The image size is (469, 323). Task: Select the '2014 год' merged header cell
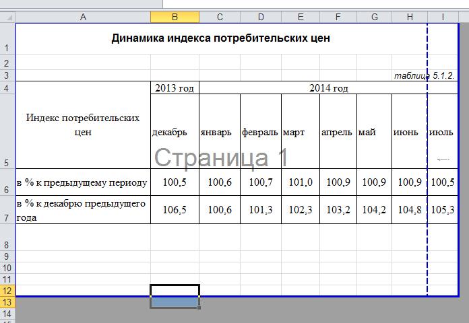(328, 87)
